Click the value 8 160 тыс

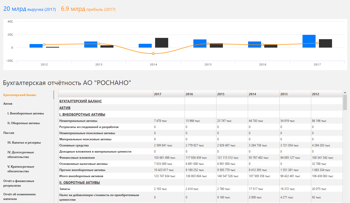(224, 197)
